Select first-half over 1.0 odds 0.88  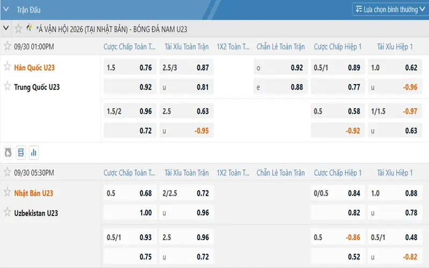pyautogui.click(x=395, y=193)
